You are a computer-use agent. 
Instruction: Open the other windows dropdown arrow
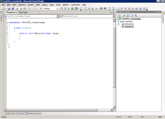pos(79,9)
